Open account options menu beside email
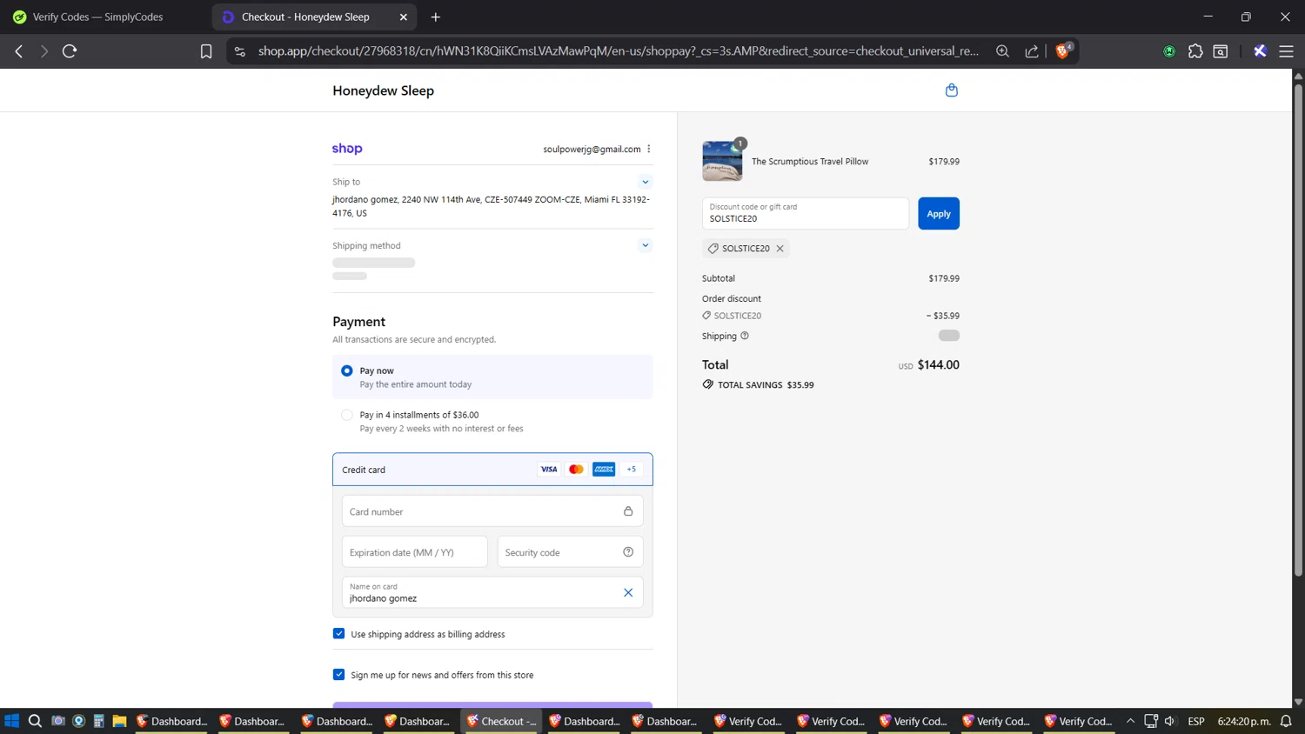1305x734 pixels. pyautogui.click(x=649, y=149)
